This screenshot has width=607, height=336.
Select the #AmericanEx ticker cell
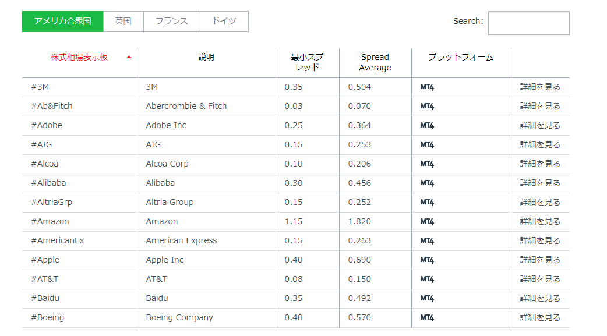coord(79,240)
